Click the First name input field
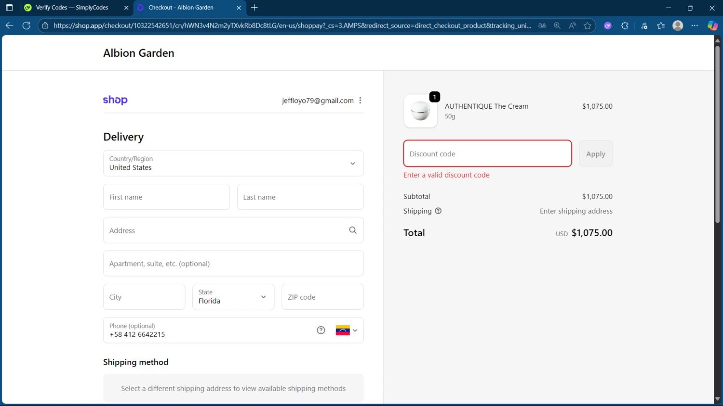 166,197
